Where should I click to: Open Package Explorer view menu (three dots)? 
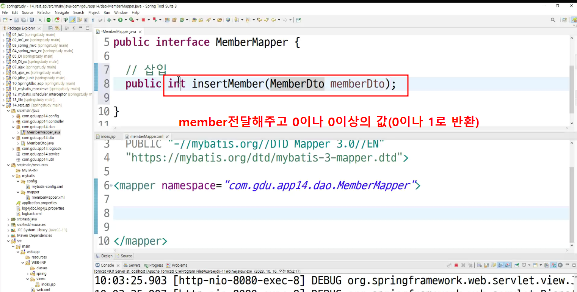tap(74, 28)
